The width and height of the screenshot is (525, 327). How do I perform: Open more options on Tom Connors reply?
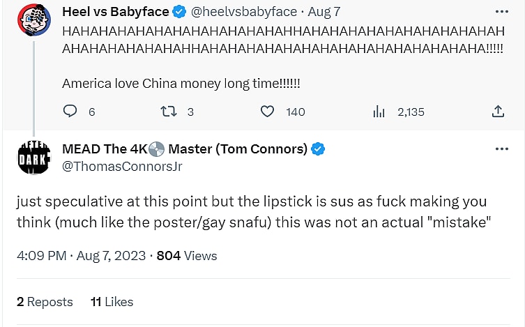[501, 149]
